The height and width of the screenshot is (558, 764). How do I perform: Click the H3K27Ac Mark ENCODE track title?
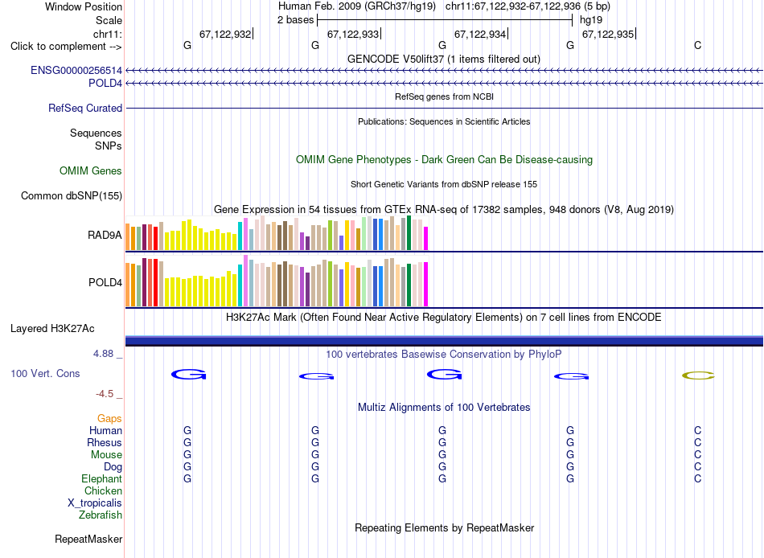(444, 318)
